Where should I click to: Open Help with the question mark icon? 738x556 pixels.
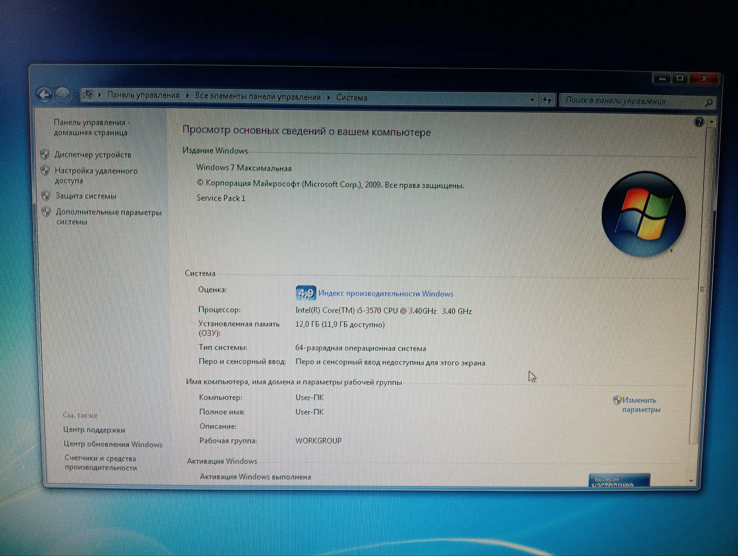pyautogui.click(x=699, y=122)
